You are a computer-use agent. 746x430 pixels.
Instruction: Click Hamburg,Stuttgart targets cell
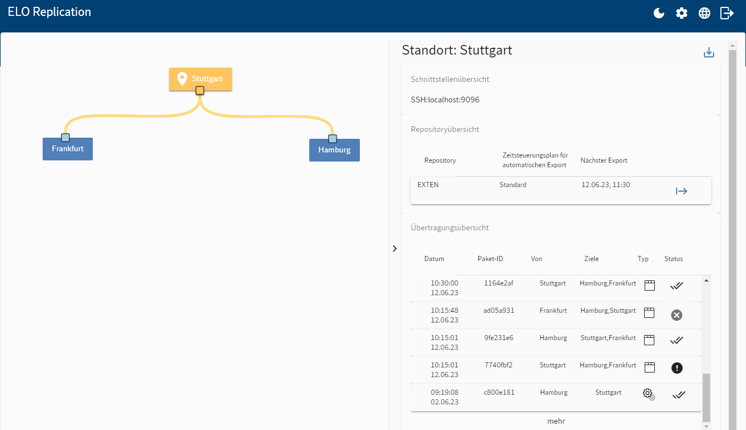[x=608, y=311]
